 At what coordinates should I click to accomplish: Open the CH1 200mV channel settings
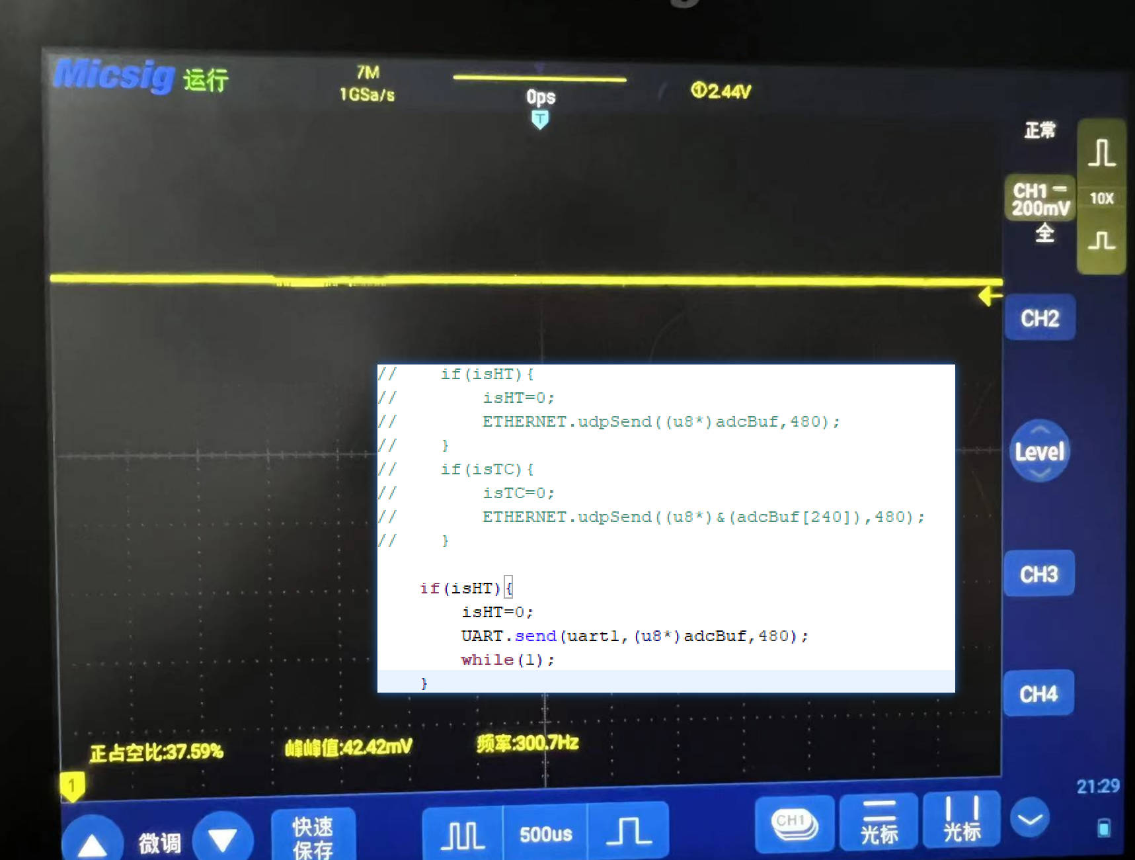tap(1040, 198)
